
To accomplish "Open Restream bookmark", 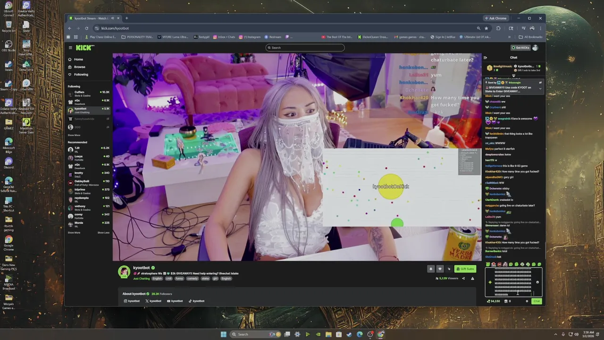I will 273,37.
